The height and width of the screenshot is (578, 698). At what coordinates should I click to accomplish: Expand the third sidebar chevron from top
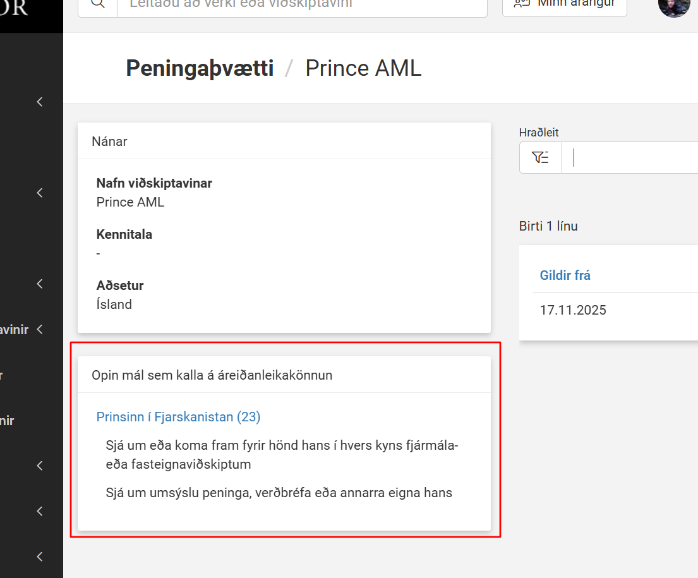40,284
